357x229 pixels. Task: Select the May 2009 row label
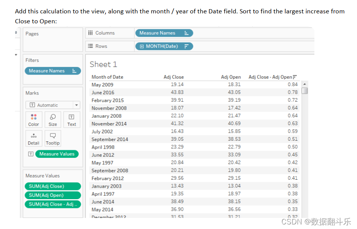[x=102, y=85]
